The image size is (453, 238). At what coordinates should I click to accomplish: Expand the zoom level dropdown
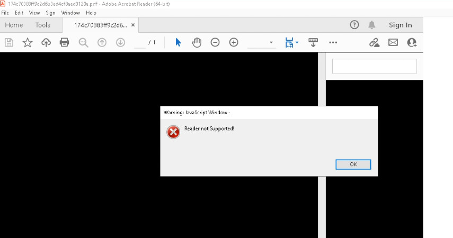point(271,42)
